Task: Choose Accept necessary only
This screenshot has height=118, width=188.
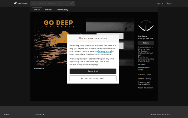Action: pos(93,78)
